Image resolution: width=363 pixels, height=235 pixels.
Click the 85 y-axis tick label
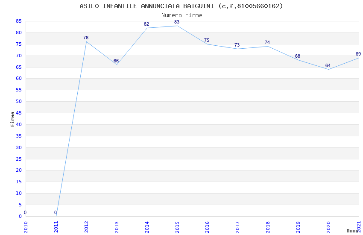19,21
